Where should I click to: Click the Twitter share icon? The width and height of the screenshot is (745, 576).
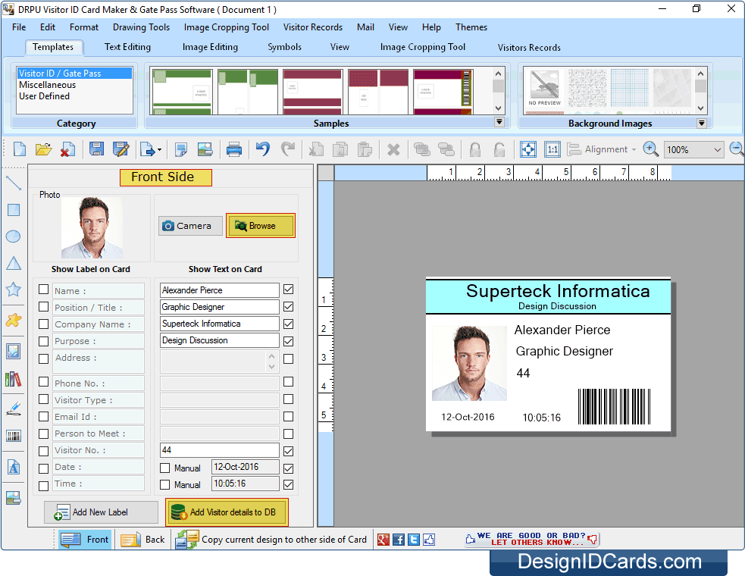click(x=414, y=540)
